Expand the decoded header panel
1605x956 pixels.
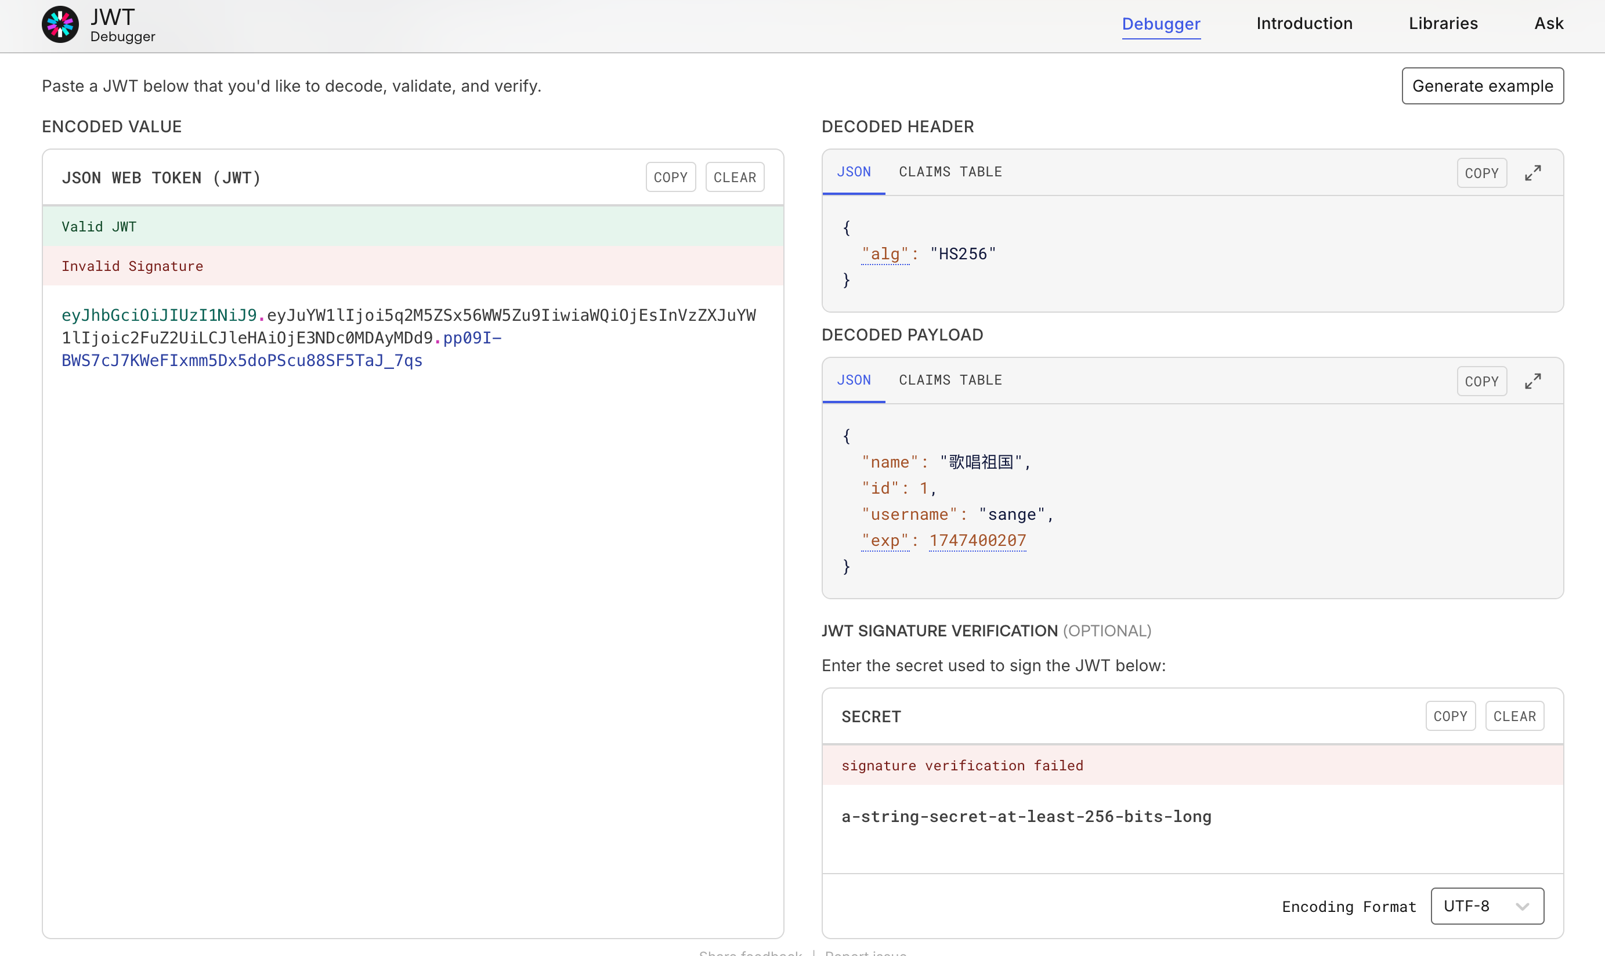(x=1533, y=173)
